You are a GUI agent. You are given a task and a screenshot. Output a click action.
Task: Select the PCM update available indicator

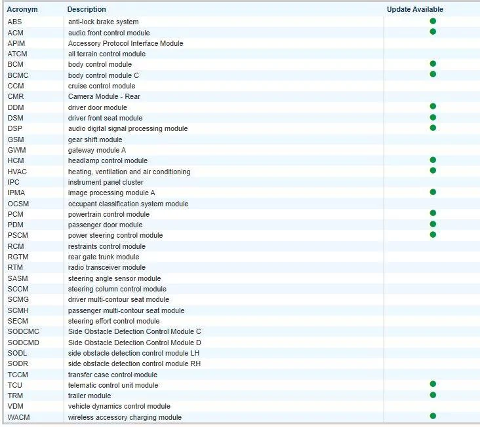[433, 213]
